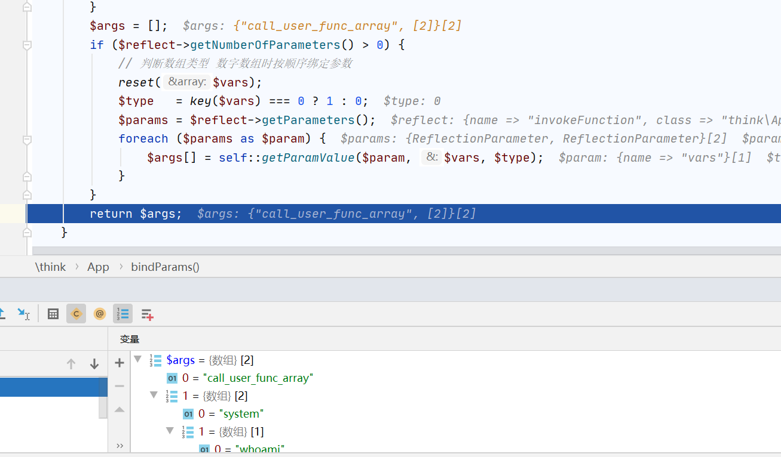This screenshot has width=781, height=457.
Task: Click the fold marker at the top brace line
Action: click(27, 7)
